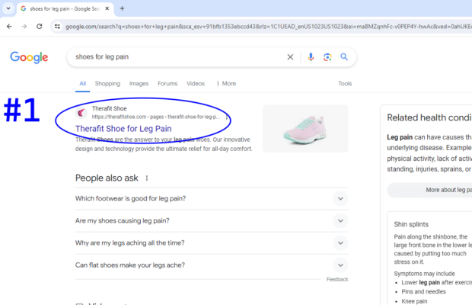
Task: Switch to the Forums tab
Action: click(x=167, y=83)
